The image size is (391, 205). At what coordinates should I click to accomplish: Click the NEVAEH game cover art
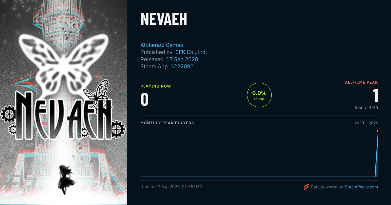[x=64, y=102]
